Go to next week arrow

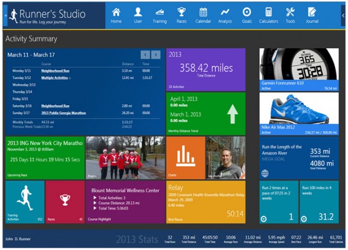pyautogui.click(x=156, y=55)
